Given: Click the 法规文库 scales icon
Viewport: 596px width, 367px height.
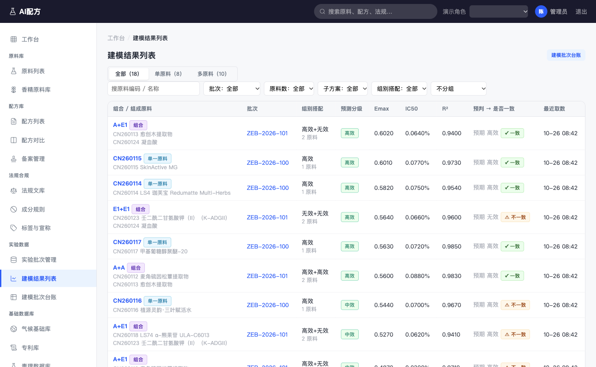Looking at the screenshot, I should tap(14, 190).
